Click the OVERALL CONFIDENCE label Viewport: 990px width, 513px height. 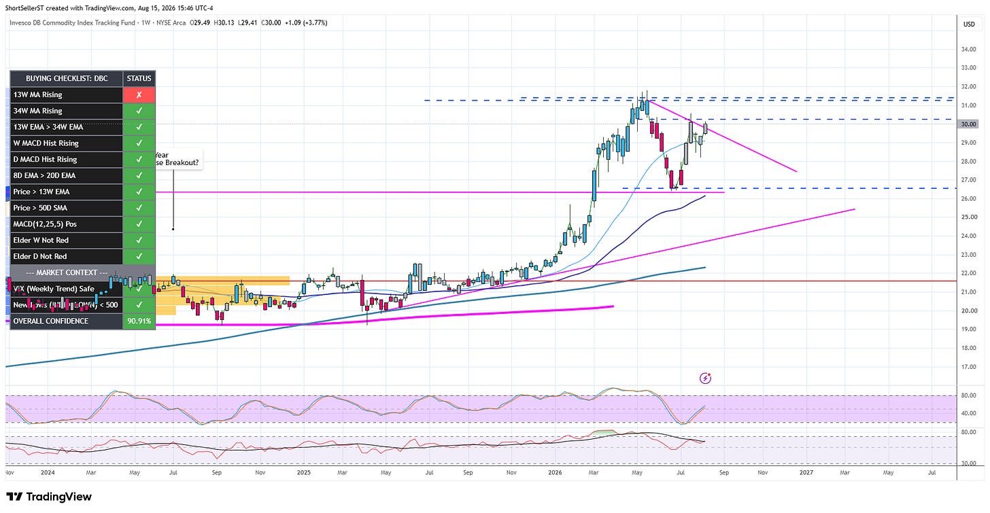pyautogui.click(x=51, y=321)
